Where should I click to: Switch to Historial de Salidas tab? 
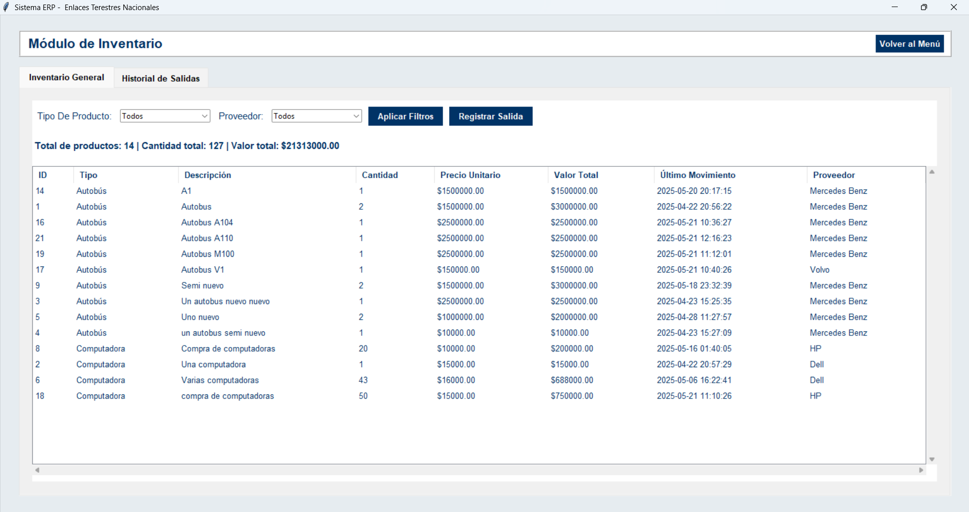161,78
